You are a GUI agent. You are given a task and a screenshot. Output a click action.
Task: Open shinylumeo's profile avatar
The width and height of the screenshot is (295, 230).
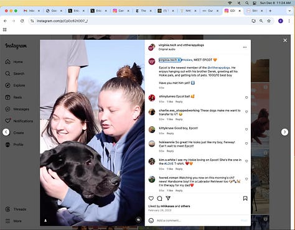(152, 98)
